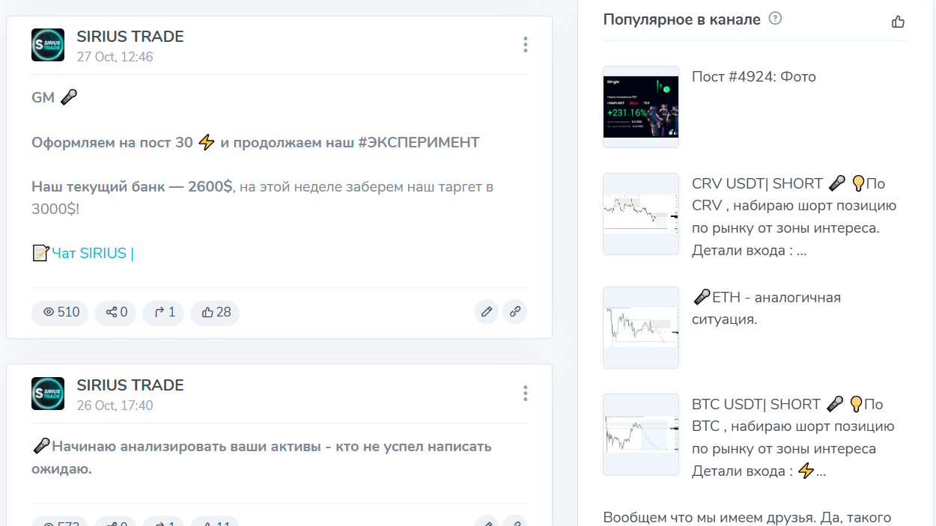Image resolution: width=936 pixels, height=526 pixels.
Task: Click the chain link icon on the first post
Action: pyautogui.click(x=514, y=311)
